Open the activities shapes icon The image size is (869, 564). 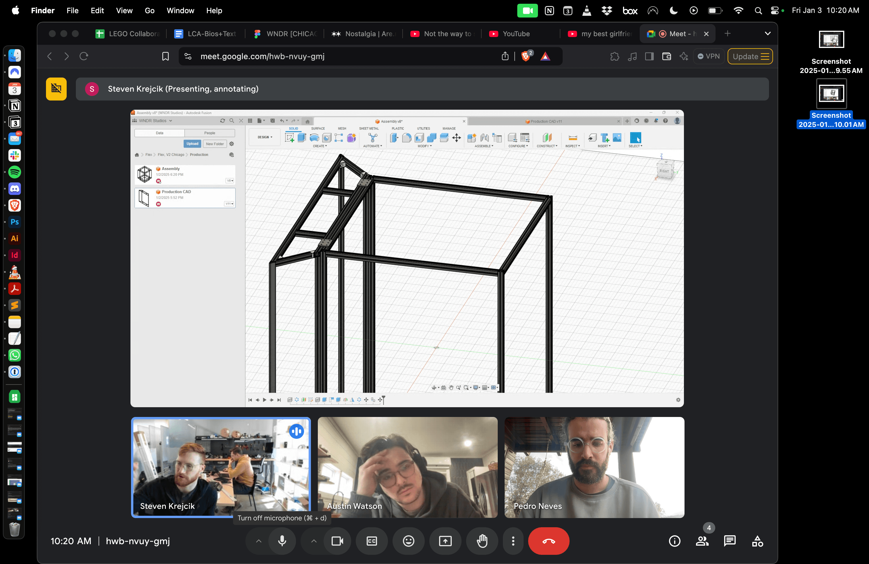[x=757, y=541]
